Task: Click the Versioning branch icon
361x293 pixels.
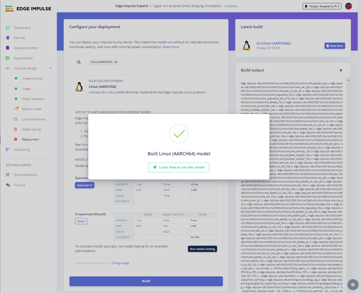Action: (7, 150)
